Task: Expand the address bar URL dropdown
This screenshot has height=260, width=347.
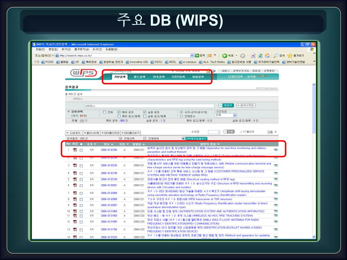Action: (x=192, y=56)
